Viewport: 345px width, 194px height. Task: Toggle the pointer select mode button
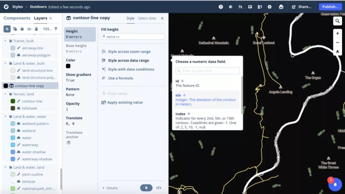click(x=146, y=188)
